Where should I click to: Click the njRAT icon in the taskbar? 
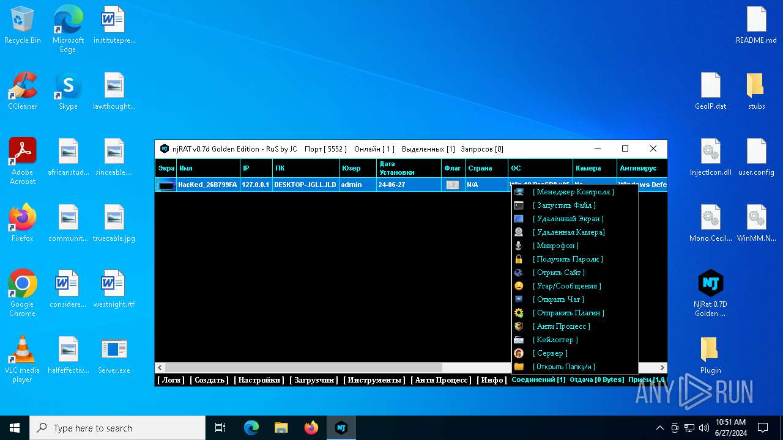[x=341, y=428]
